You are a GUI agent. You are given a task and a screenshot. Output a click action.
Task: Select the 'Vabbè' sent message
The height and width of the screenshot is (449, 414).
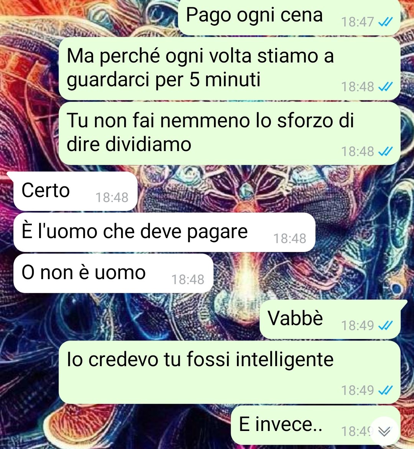pyautogui.click(x=330, y=319)
